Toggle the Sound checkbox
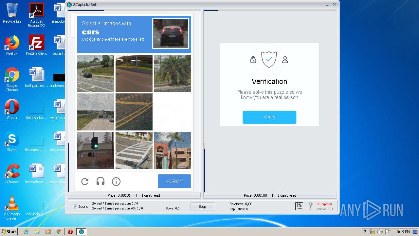 click(75, 206)
